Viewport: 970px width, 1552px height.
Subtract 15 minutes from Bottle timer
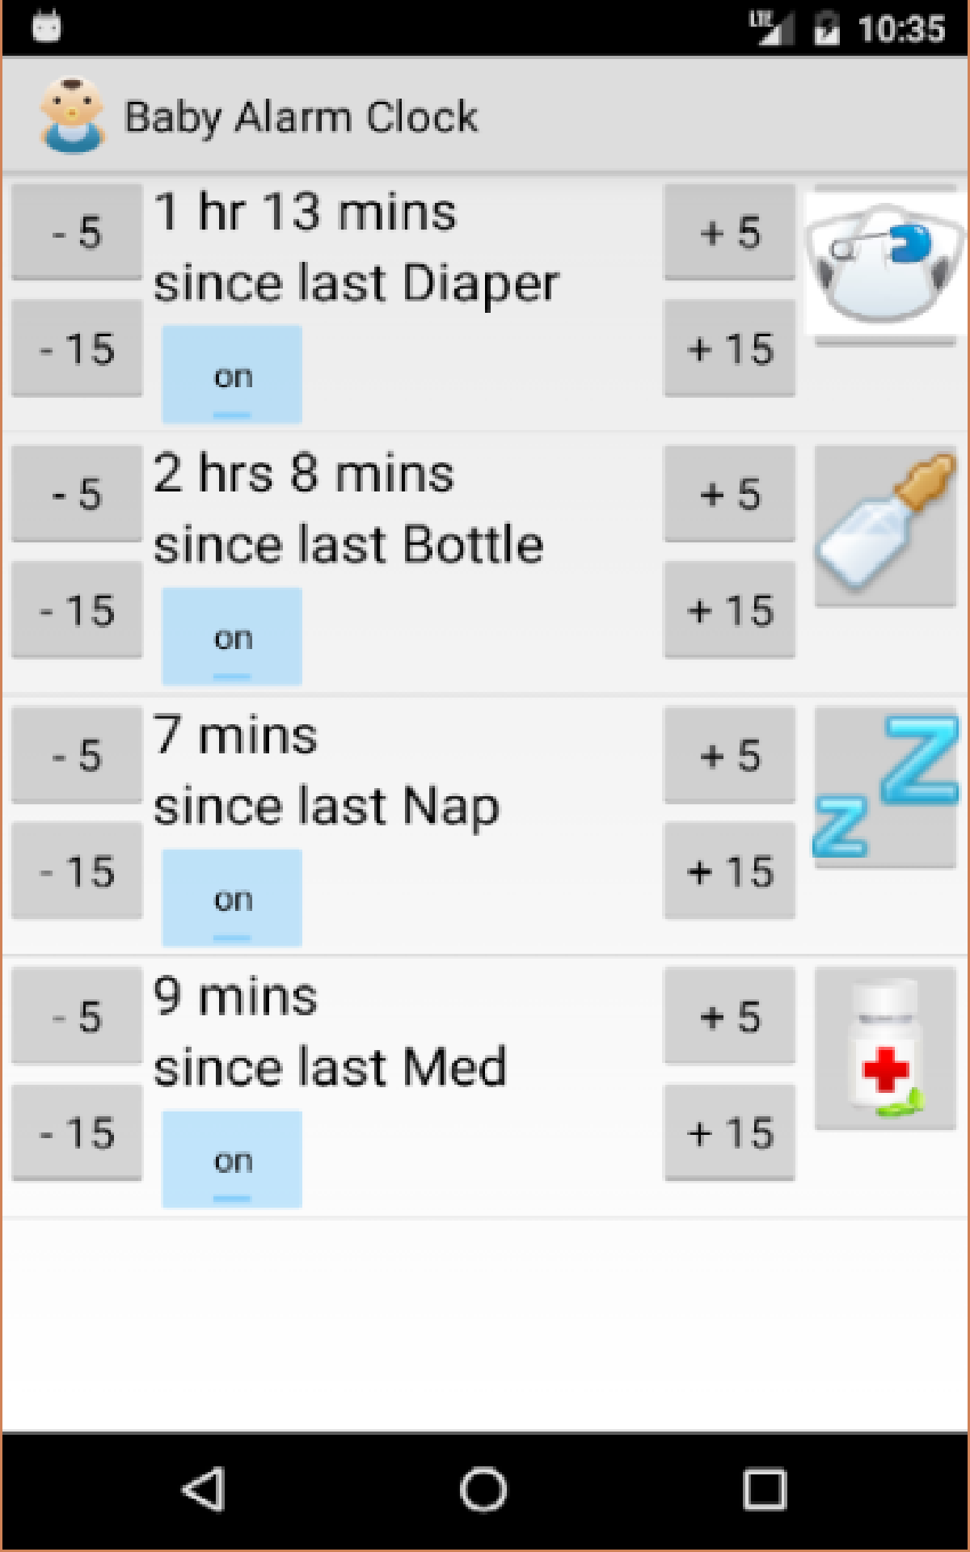(77, 610)
